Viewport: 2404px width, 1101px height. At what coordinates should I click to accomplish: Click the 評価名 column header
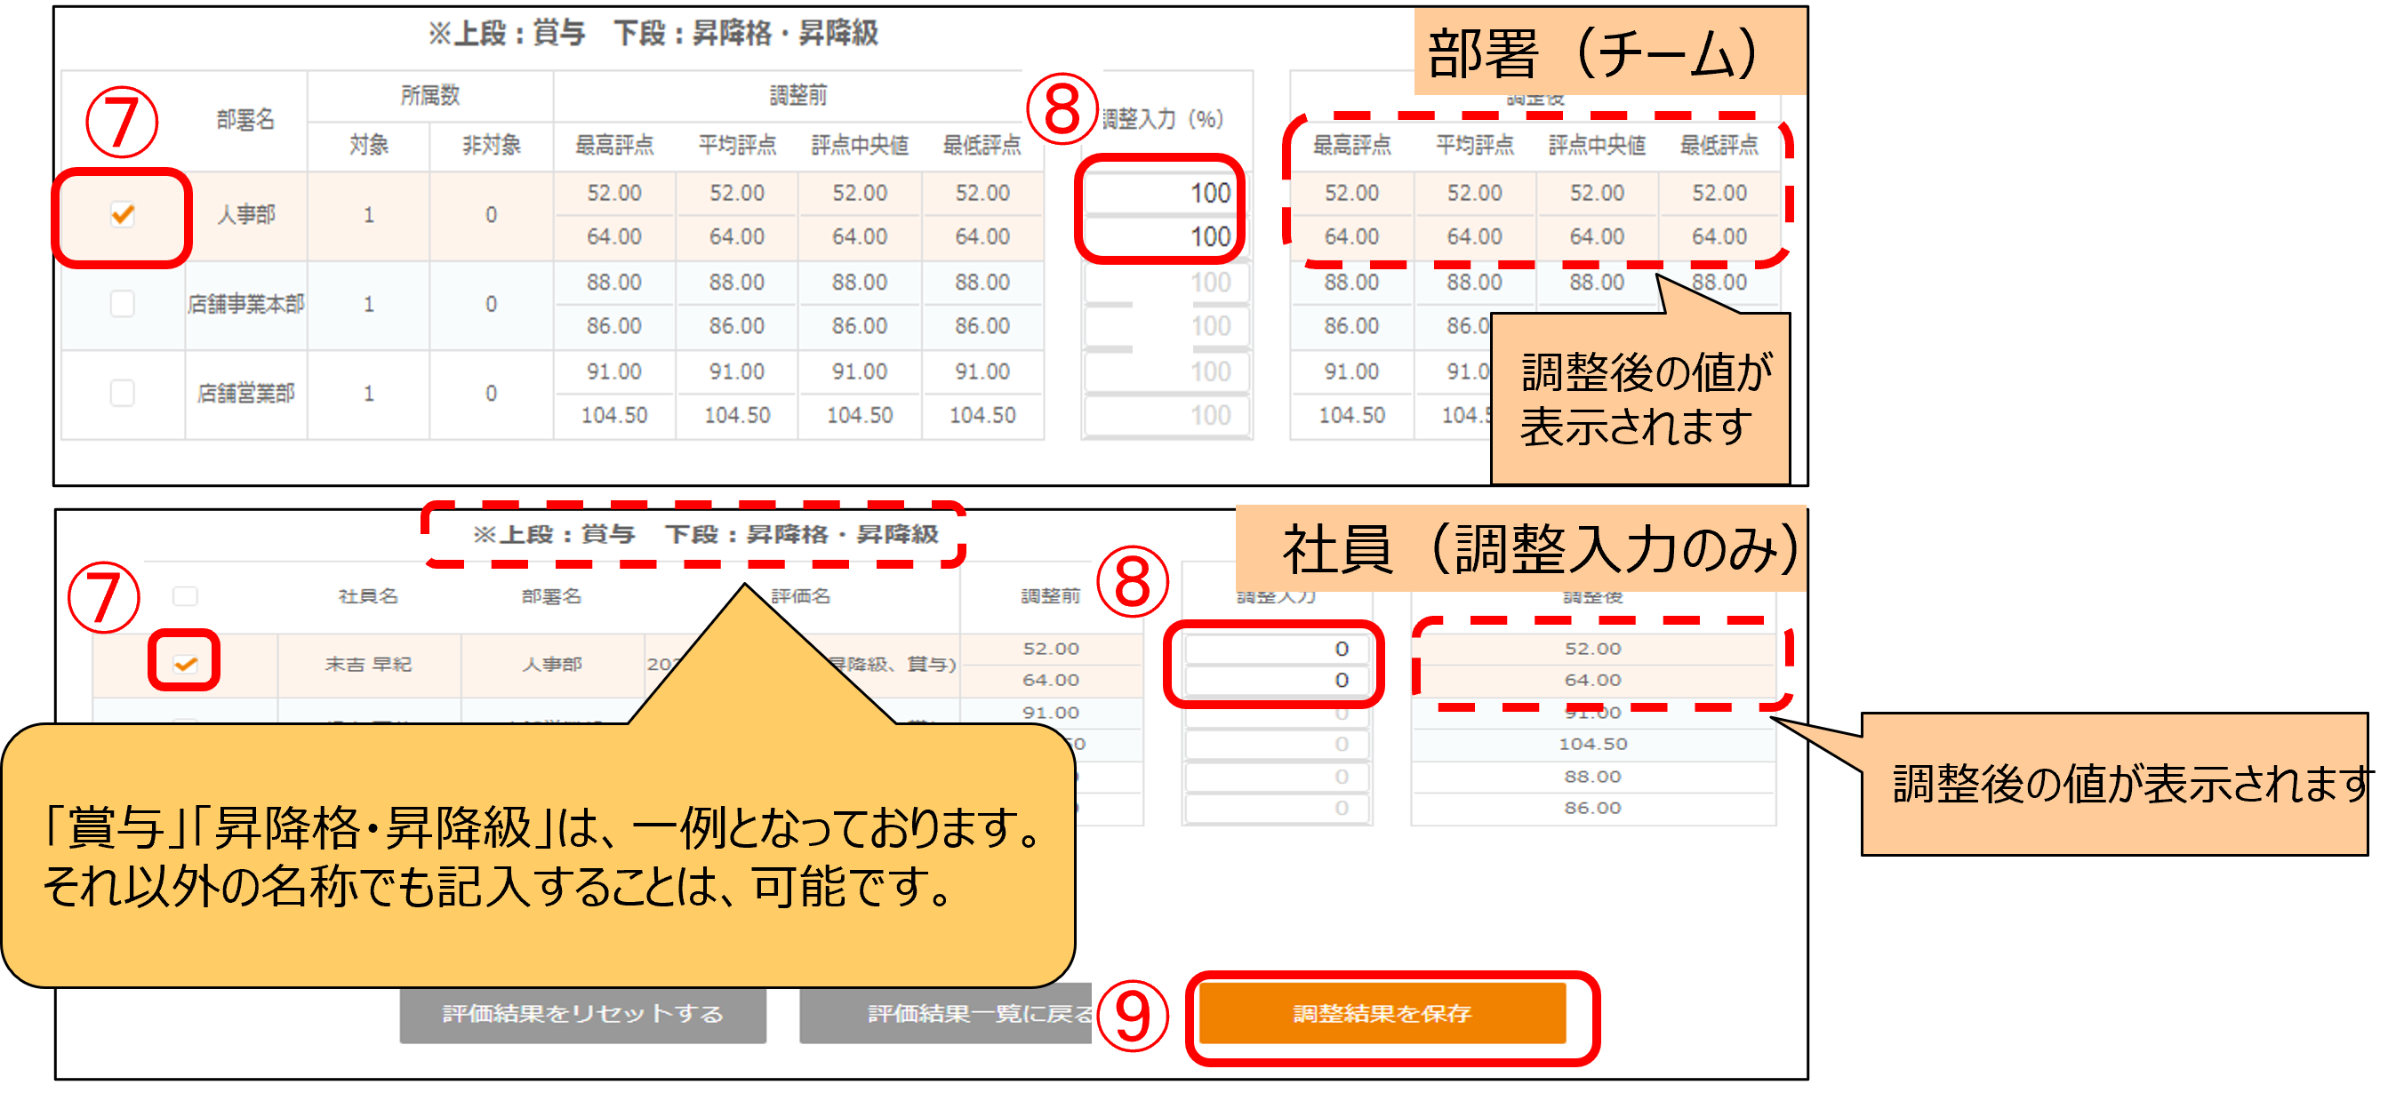coord(801,595)
